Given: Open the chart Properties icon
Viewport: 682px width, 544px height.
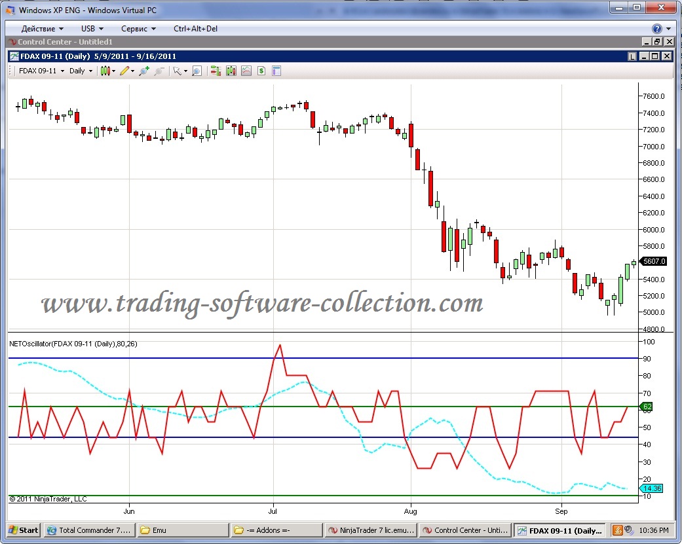Looking at the screenshot, I should pos(276,71).
